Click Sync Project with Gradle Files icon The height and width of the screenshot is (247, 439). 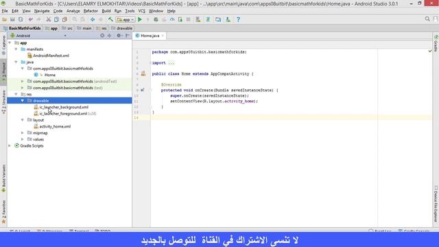point(208,19)
